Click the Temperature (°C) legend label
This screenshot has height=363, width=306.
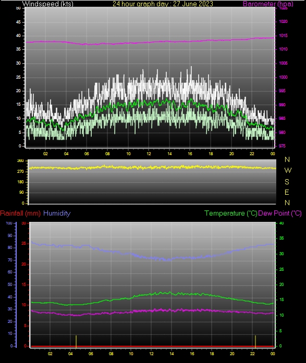tap(231, 213)
